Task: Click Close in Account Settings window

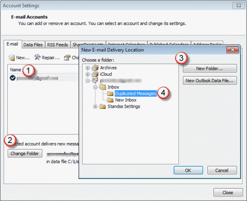Action: click(x=228, y=192)
